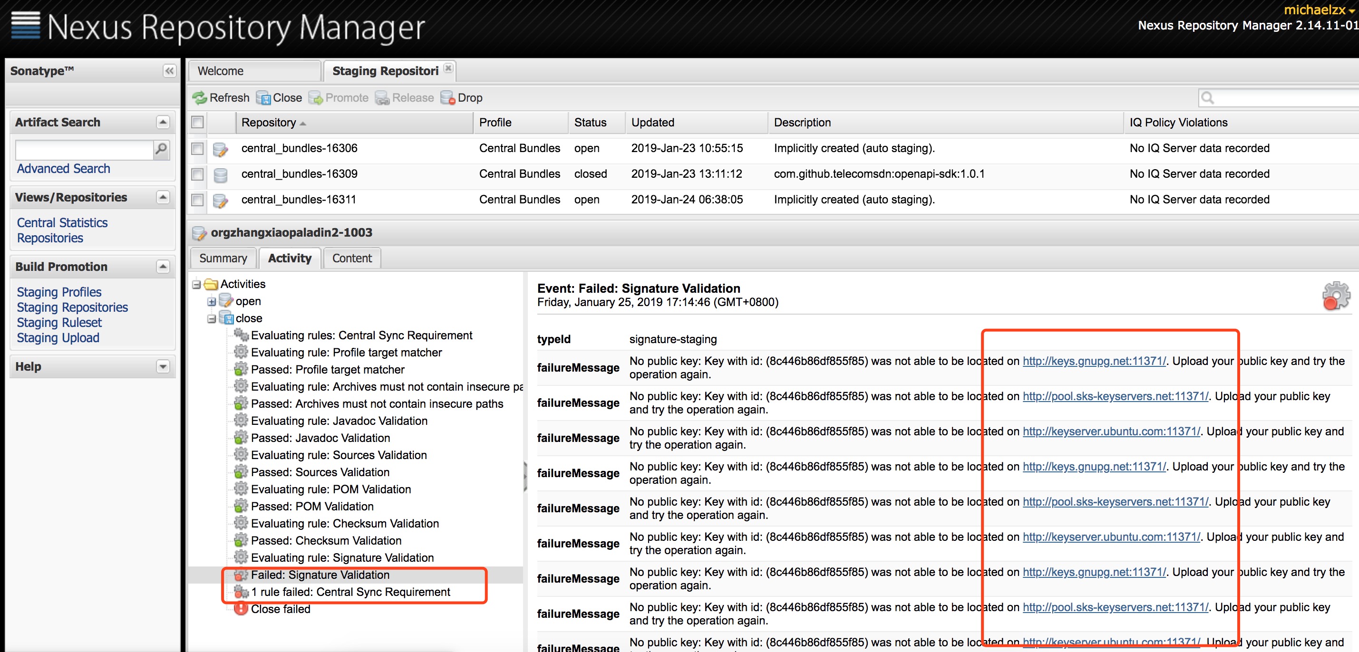Switch to the Welcome tab
Image resolution: width=1359 pixels, height=652 pixels.
255,71
